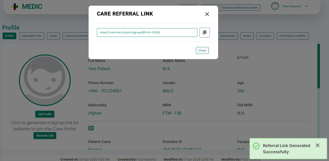Open Paul Roberts user avatar
This screenshot has height=161, width=329.
(x=275, y=6)
